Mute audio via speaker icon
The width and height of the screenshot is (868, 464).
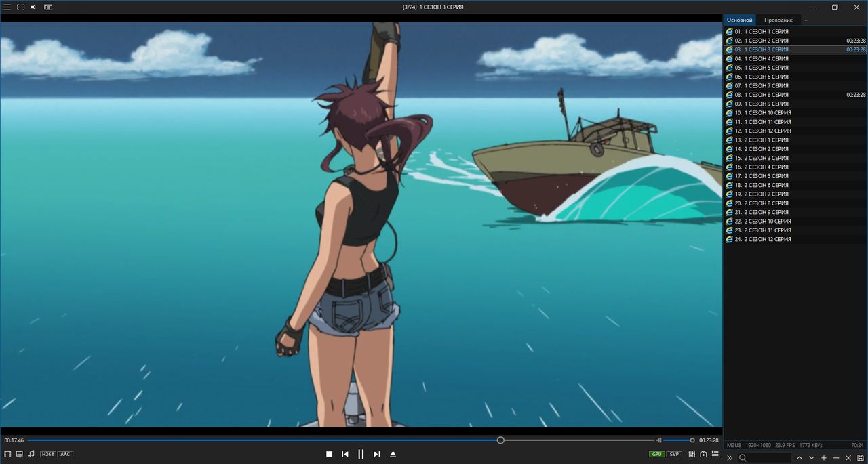658,440
